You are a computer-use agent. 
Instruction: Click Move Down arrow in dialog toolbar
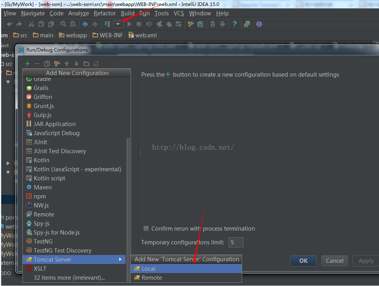coord(77,64)
